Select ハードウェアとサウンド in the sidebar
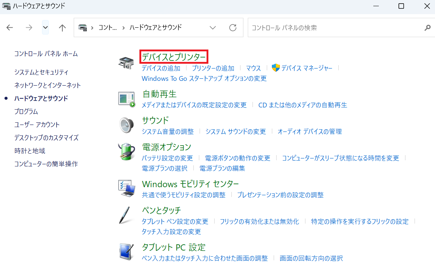 point(41,98)
